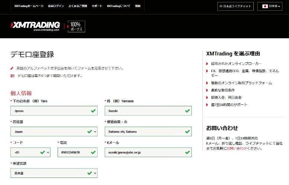Expand the +81 country code dropdown
The height and width of the screenshot is (185, 289).
30,152
